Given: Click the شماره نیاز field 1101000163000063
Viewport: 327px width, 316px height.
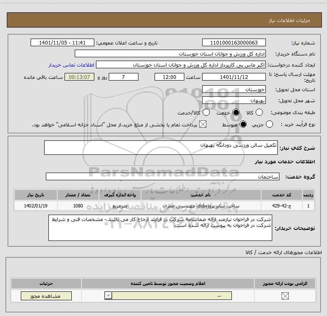Looking at the screenshot, I should (234, 43).
